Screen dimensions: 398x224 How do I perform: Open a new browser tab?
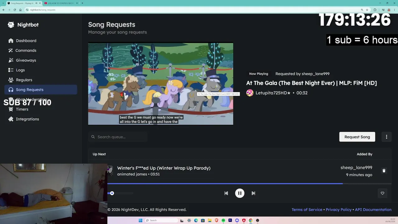point(82,3)
